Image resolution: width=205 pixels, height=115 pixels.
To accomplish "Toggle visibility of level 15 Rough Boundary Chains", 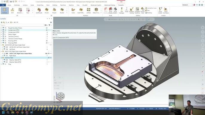I will (x=3, y=28).
